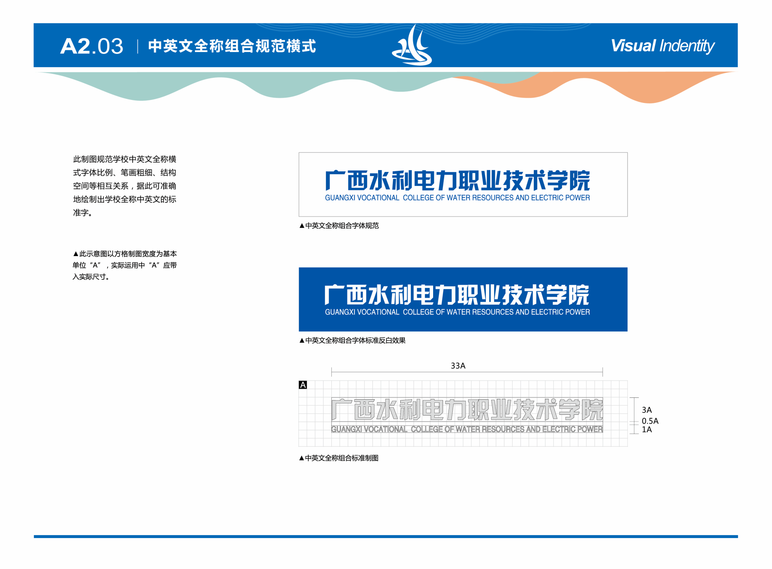The height and width of the screenshot is (569, 772).
Task: Click the header title 中英文全称组合规范横式
Action: (232, 46)
